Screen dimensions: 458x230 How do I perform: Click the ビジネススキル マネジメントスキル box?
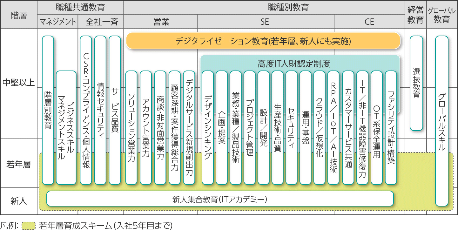pos(66,128)
